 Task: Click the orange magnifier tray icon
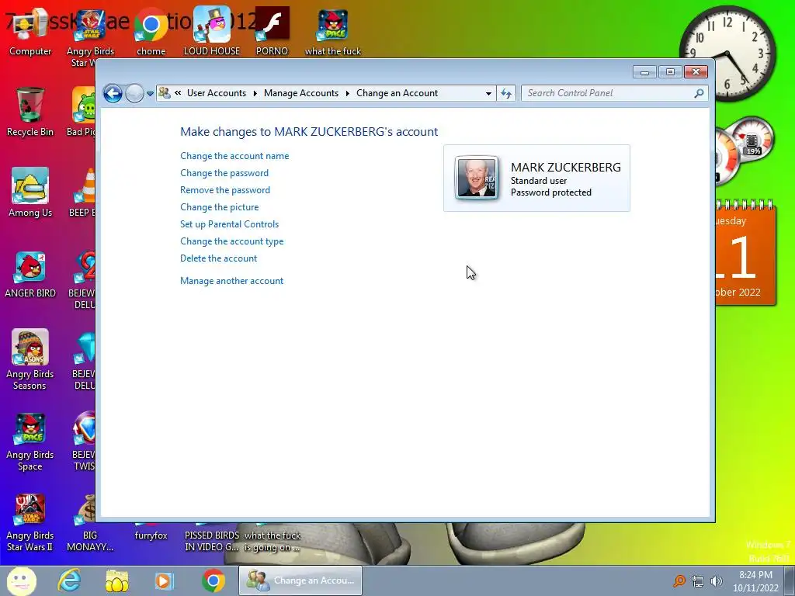click(679, 580)
